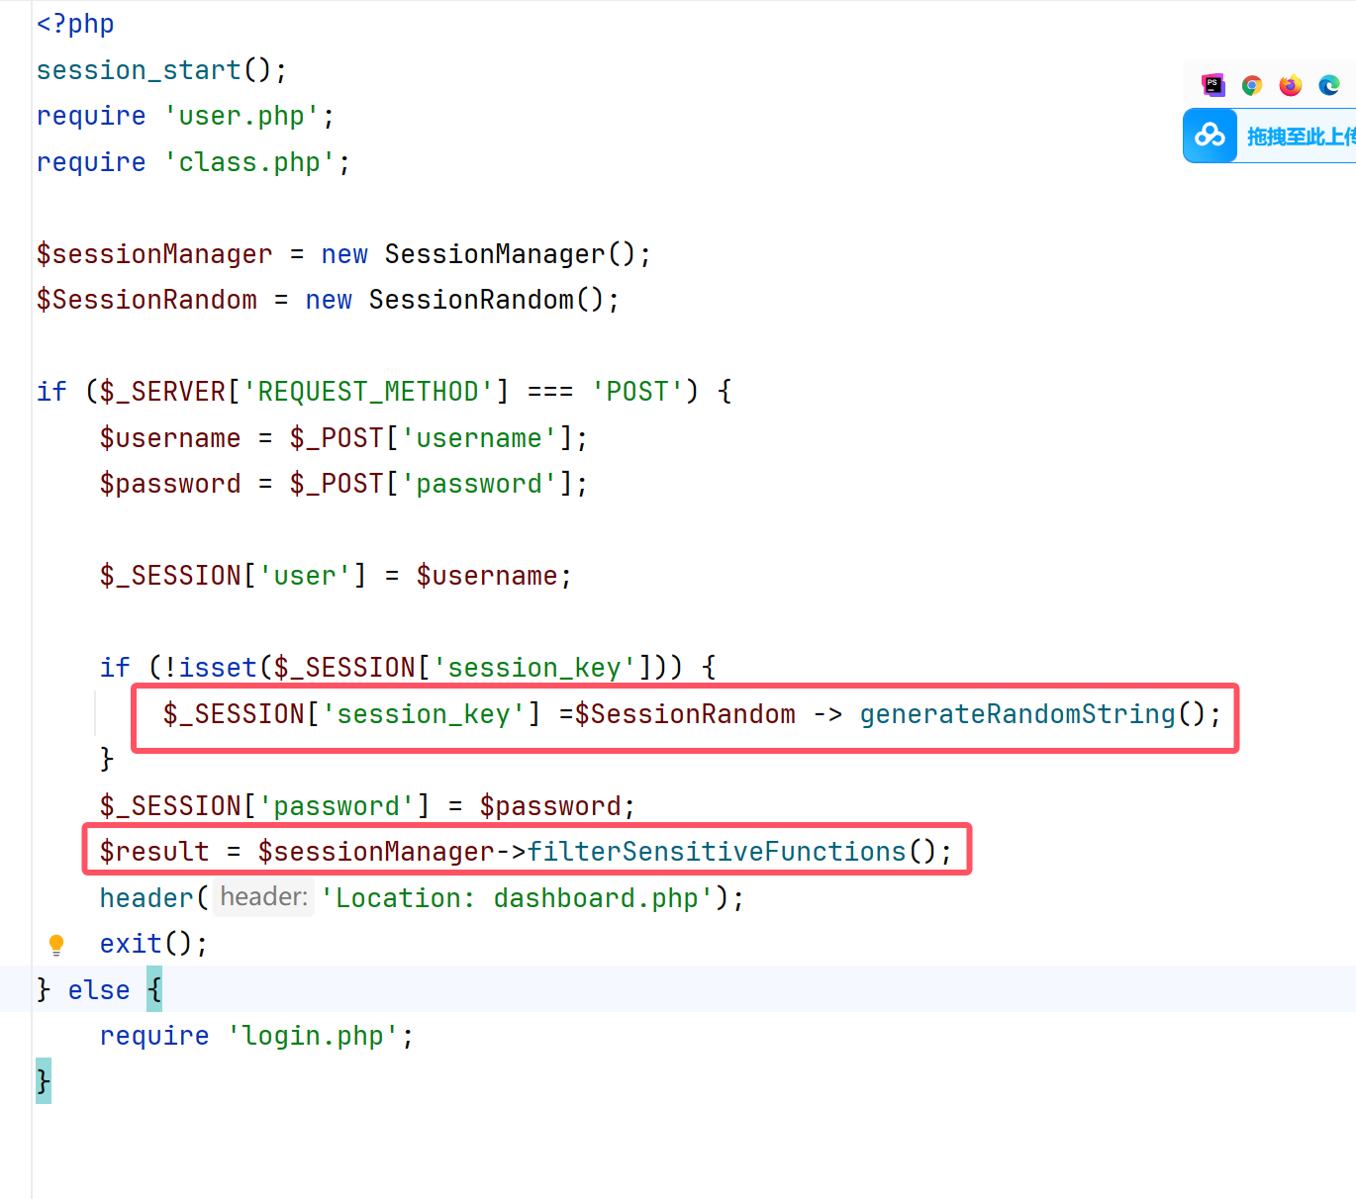Place cursor on the session_start function call
The image size is (1356, 1199).
pyautogui.click(x=139, y=70)
